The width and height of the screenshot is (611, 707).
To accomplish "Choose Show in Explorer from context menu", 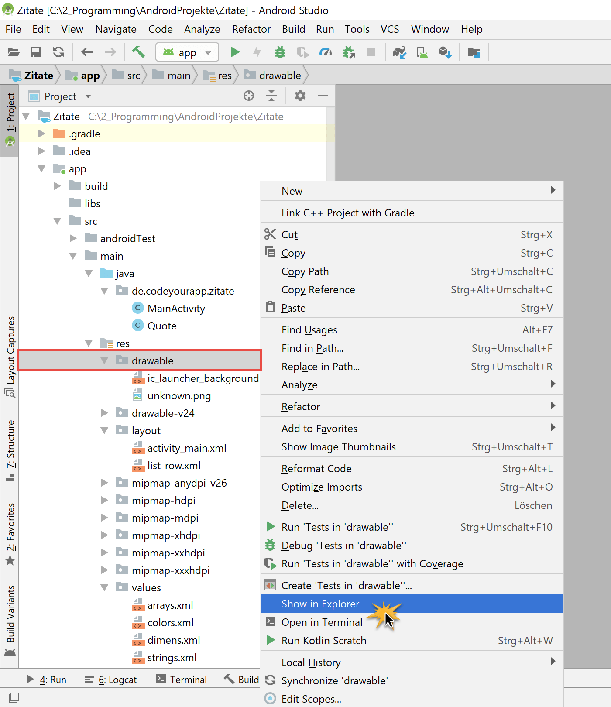I will tap(412, 604).
